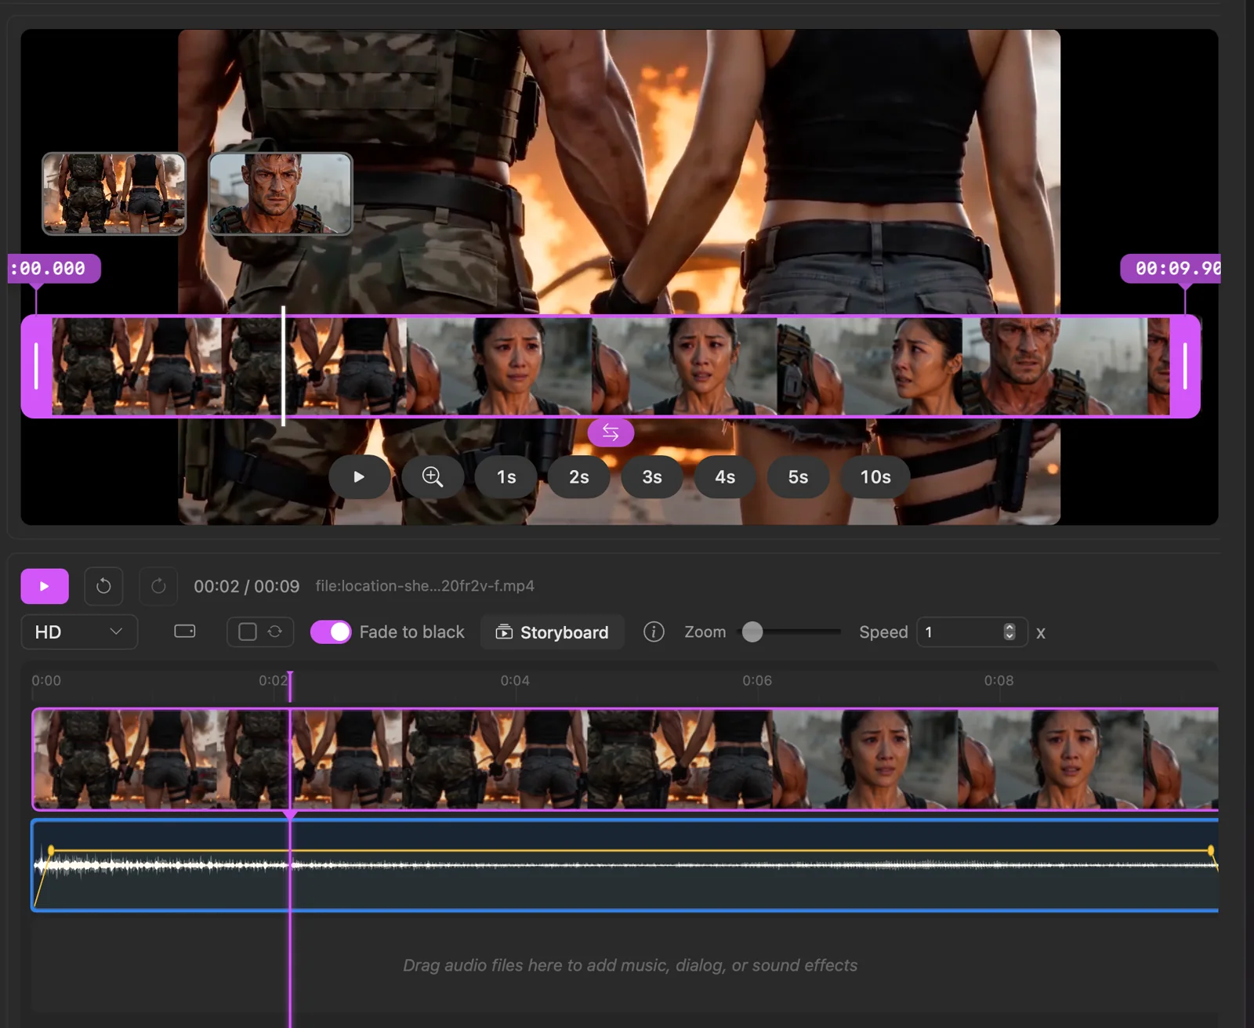
Task: Select the video clip track in the timeline
Action: tap(625, 758)
